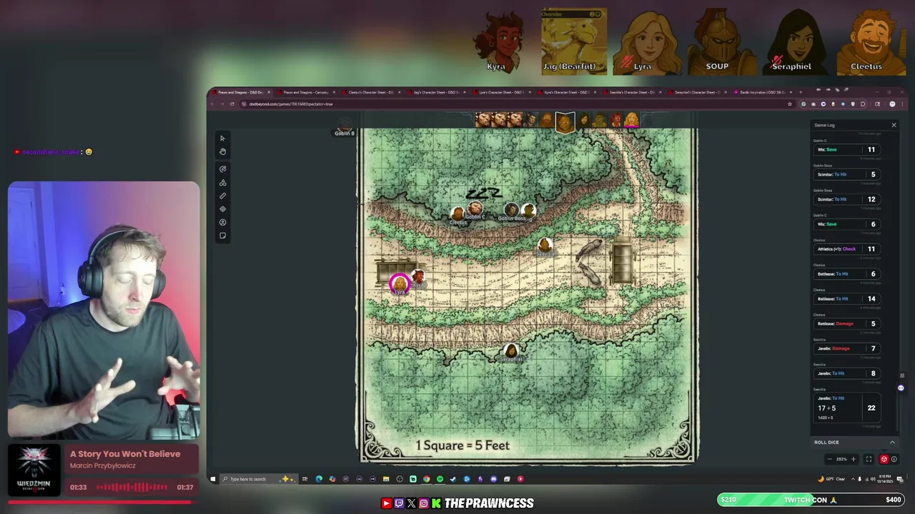Click the blonde portrait at the initiative tracker's end
The width and height of the screenshot is (915, 514).
tap(632, 120)
